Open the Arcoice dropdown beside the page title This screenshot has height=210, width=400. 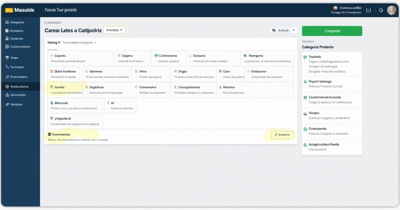tap(114, 30)
